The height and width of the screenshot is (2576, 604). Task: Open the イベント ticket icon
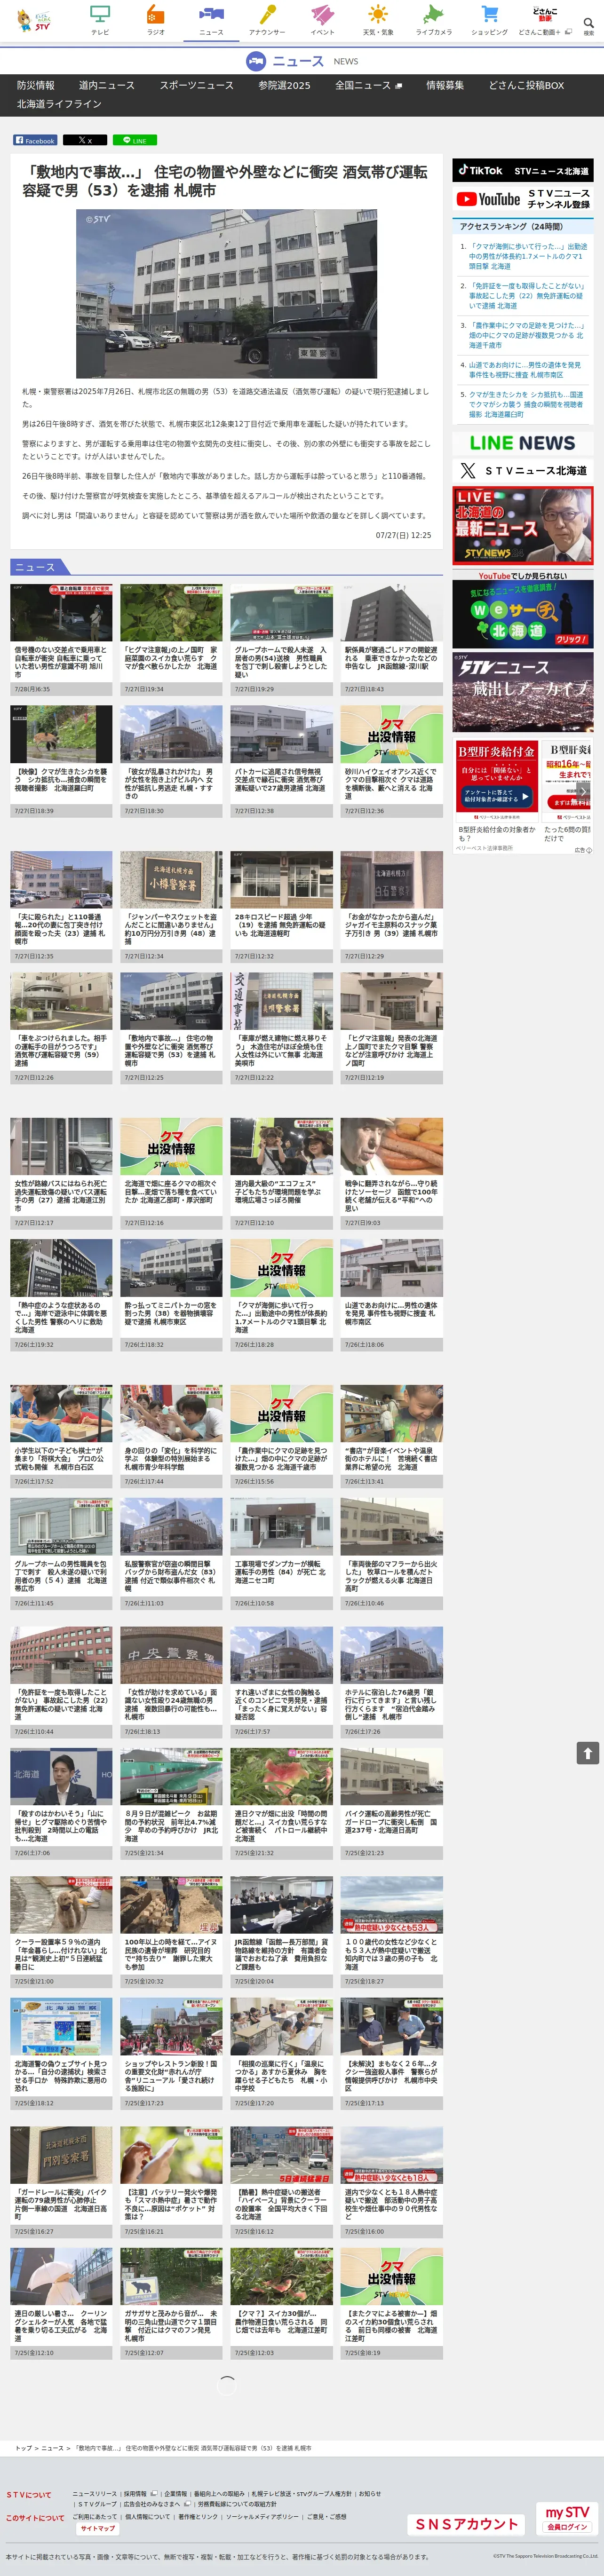click(322, 20)
